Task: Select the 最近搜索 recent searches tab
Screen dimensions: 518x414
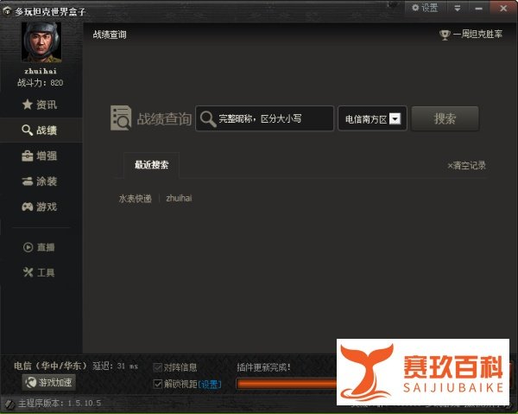Action: (x=152, y=165)
